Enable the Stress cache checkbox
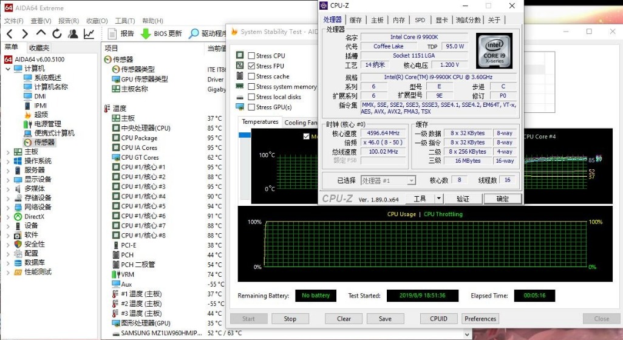The height and width of the screenshot is (340, 623). tap(251, 76)
